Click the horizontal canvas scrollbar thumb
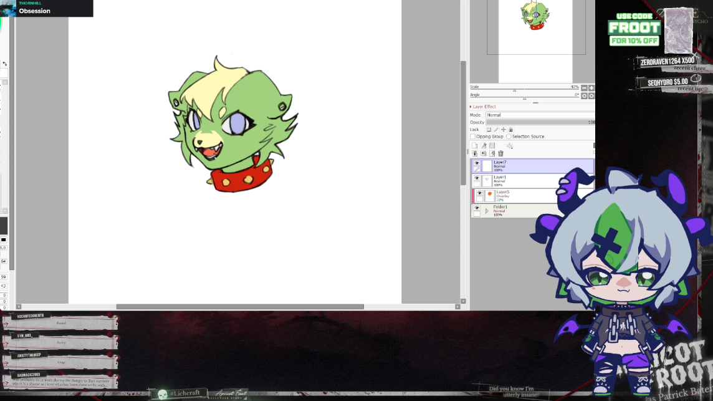The image size is (713, 401). point(239,307)
